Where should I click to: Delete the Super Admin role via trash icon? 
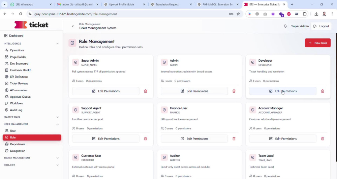point(146,91)
